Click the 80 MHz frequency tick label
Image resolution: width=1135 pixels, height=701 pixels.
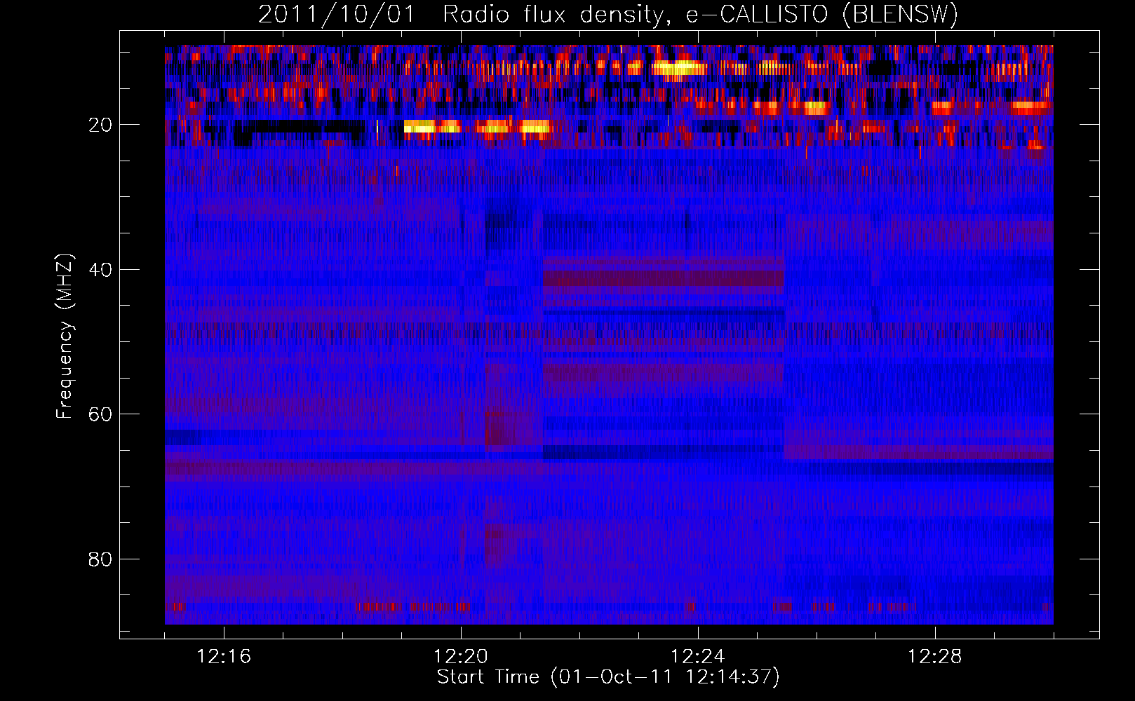tap(100, 559)
